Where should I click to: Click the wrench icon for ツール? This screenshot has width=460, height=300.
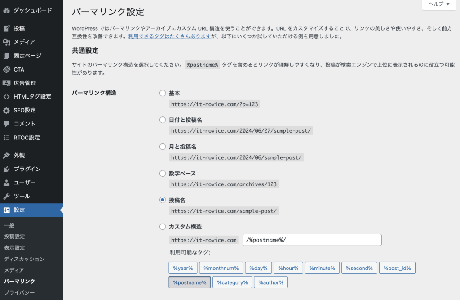coord(6,197)
